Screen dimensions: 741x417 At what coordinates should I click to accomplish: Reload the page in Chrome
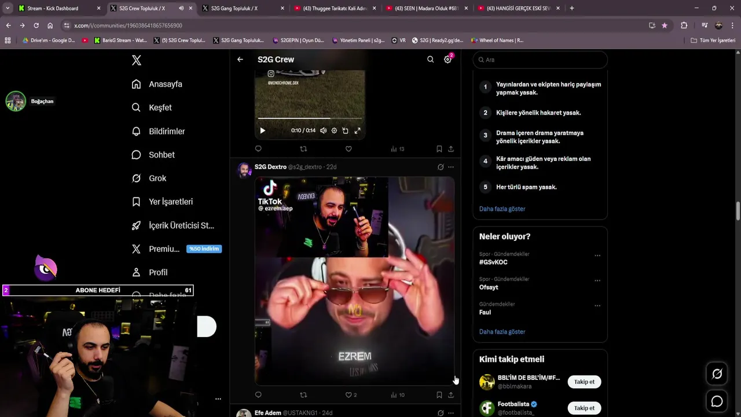[36, 25]
